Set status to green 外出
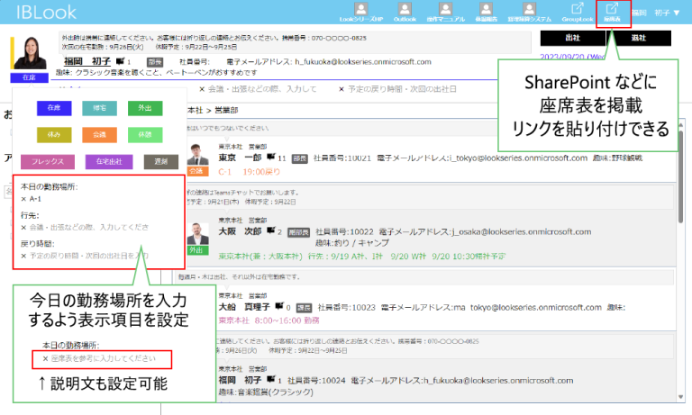The image size is (692, 415). point(144,108)
